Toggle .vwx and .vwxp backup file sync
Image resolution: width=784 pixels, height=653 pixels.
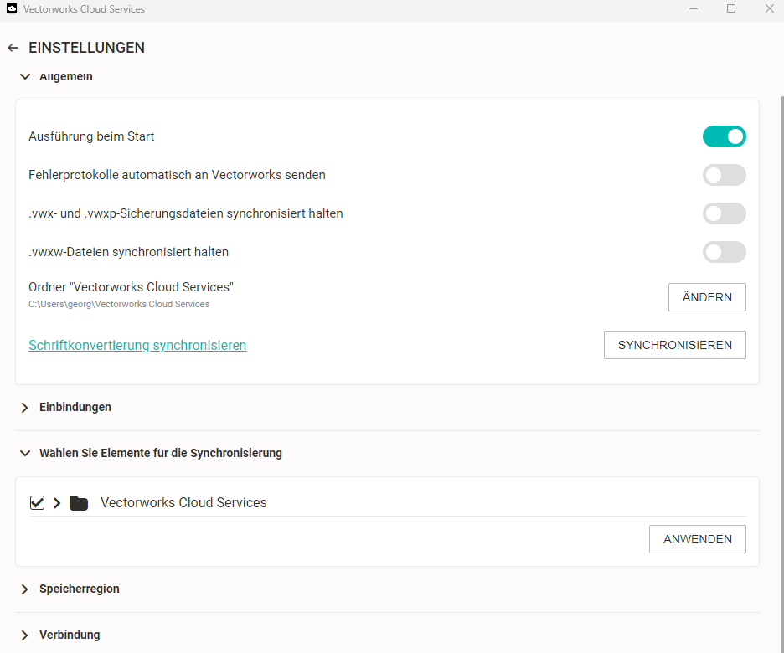point(724,213)
